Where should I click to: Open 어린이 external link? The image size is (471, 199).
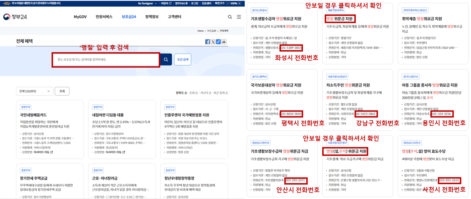tap(166, 3)
